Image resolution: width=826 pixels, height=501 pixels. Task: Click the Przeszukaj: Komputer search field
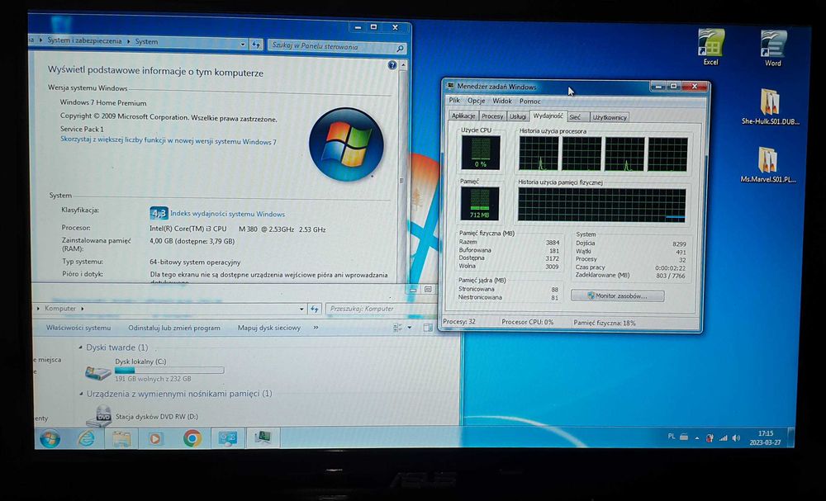click(x=380, y=309)
